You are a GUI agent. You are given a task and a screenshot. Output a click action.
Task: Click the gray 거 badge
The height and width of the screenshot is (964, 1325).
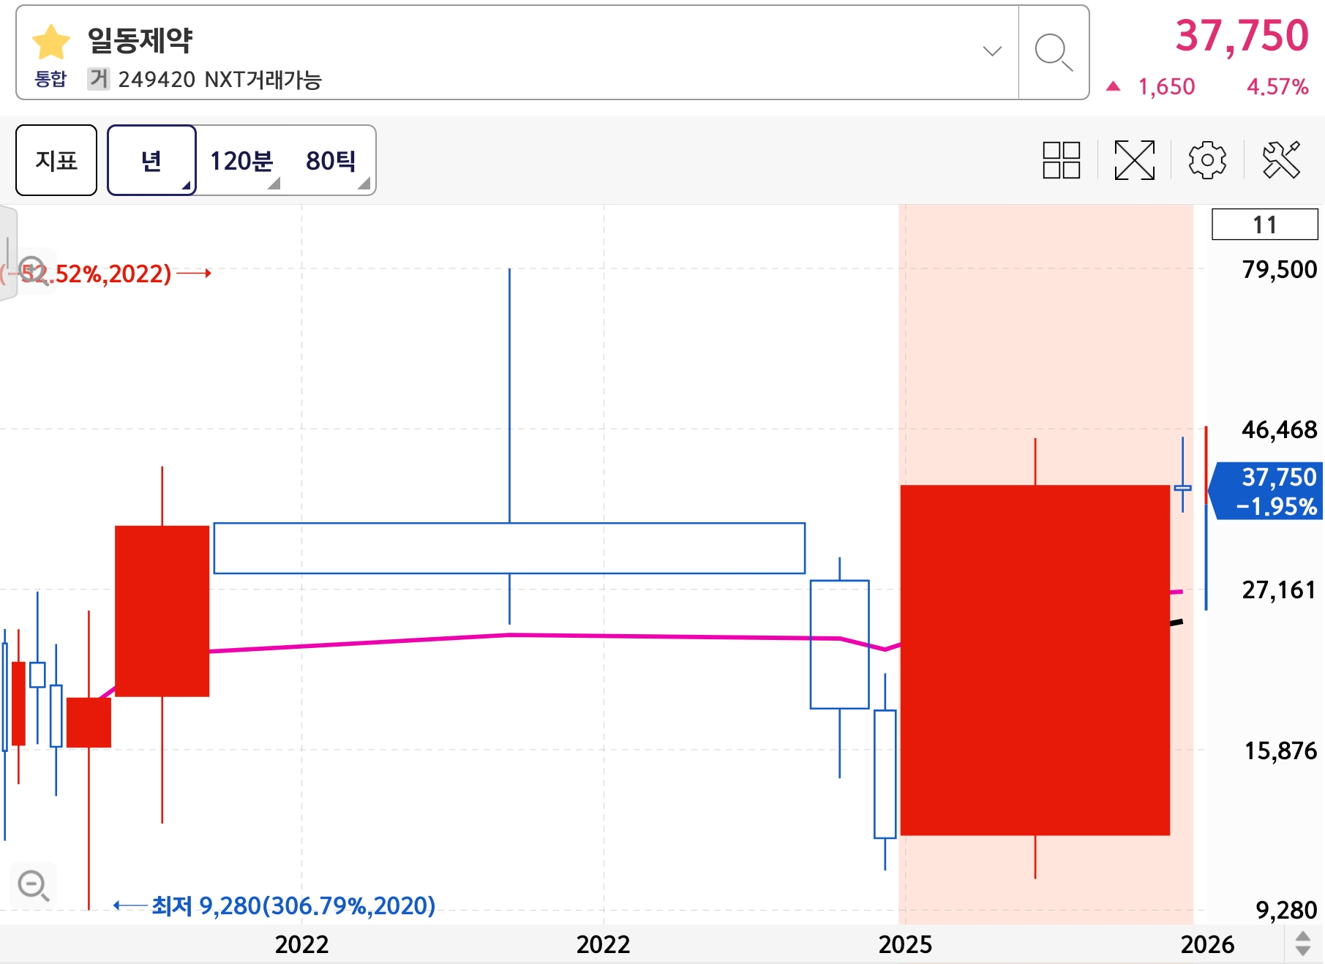coord(98,78)
